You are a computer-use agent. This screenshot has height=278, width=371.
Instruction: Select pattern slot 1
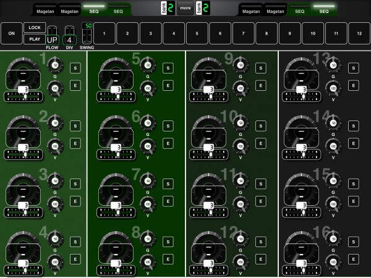click(x=104, y=33)
